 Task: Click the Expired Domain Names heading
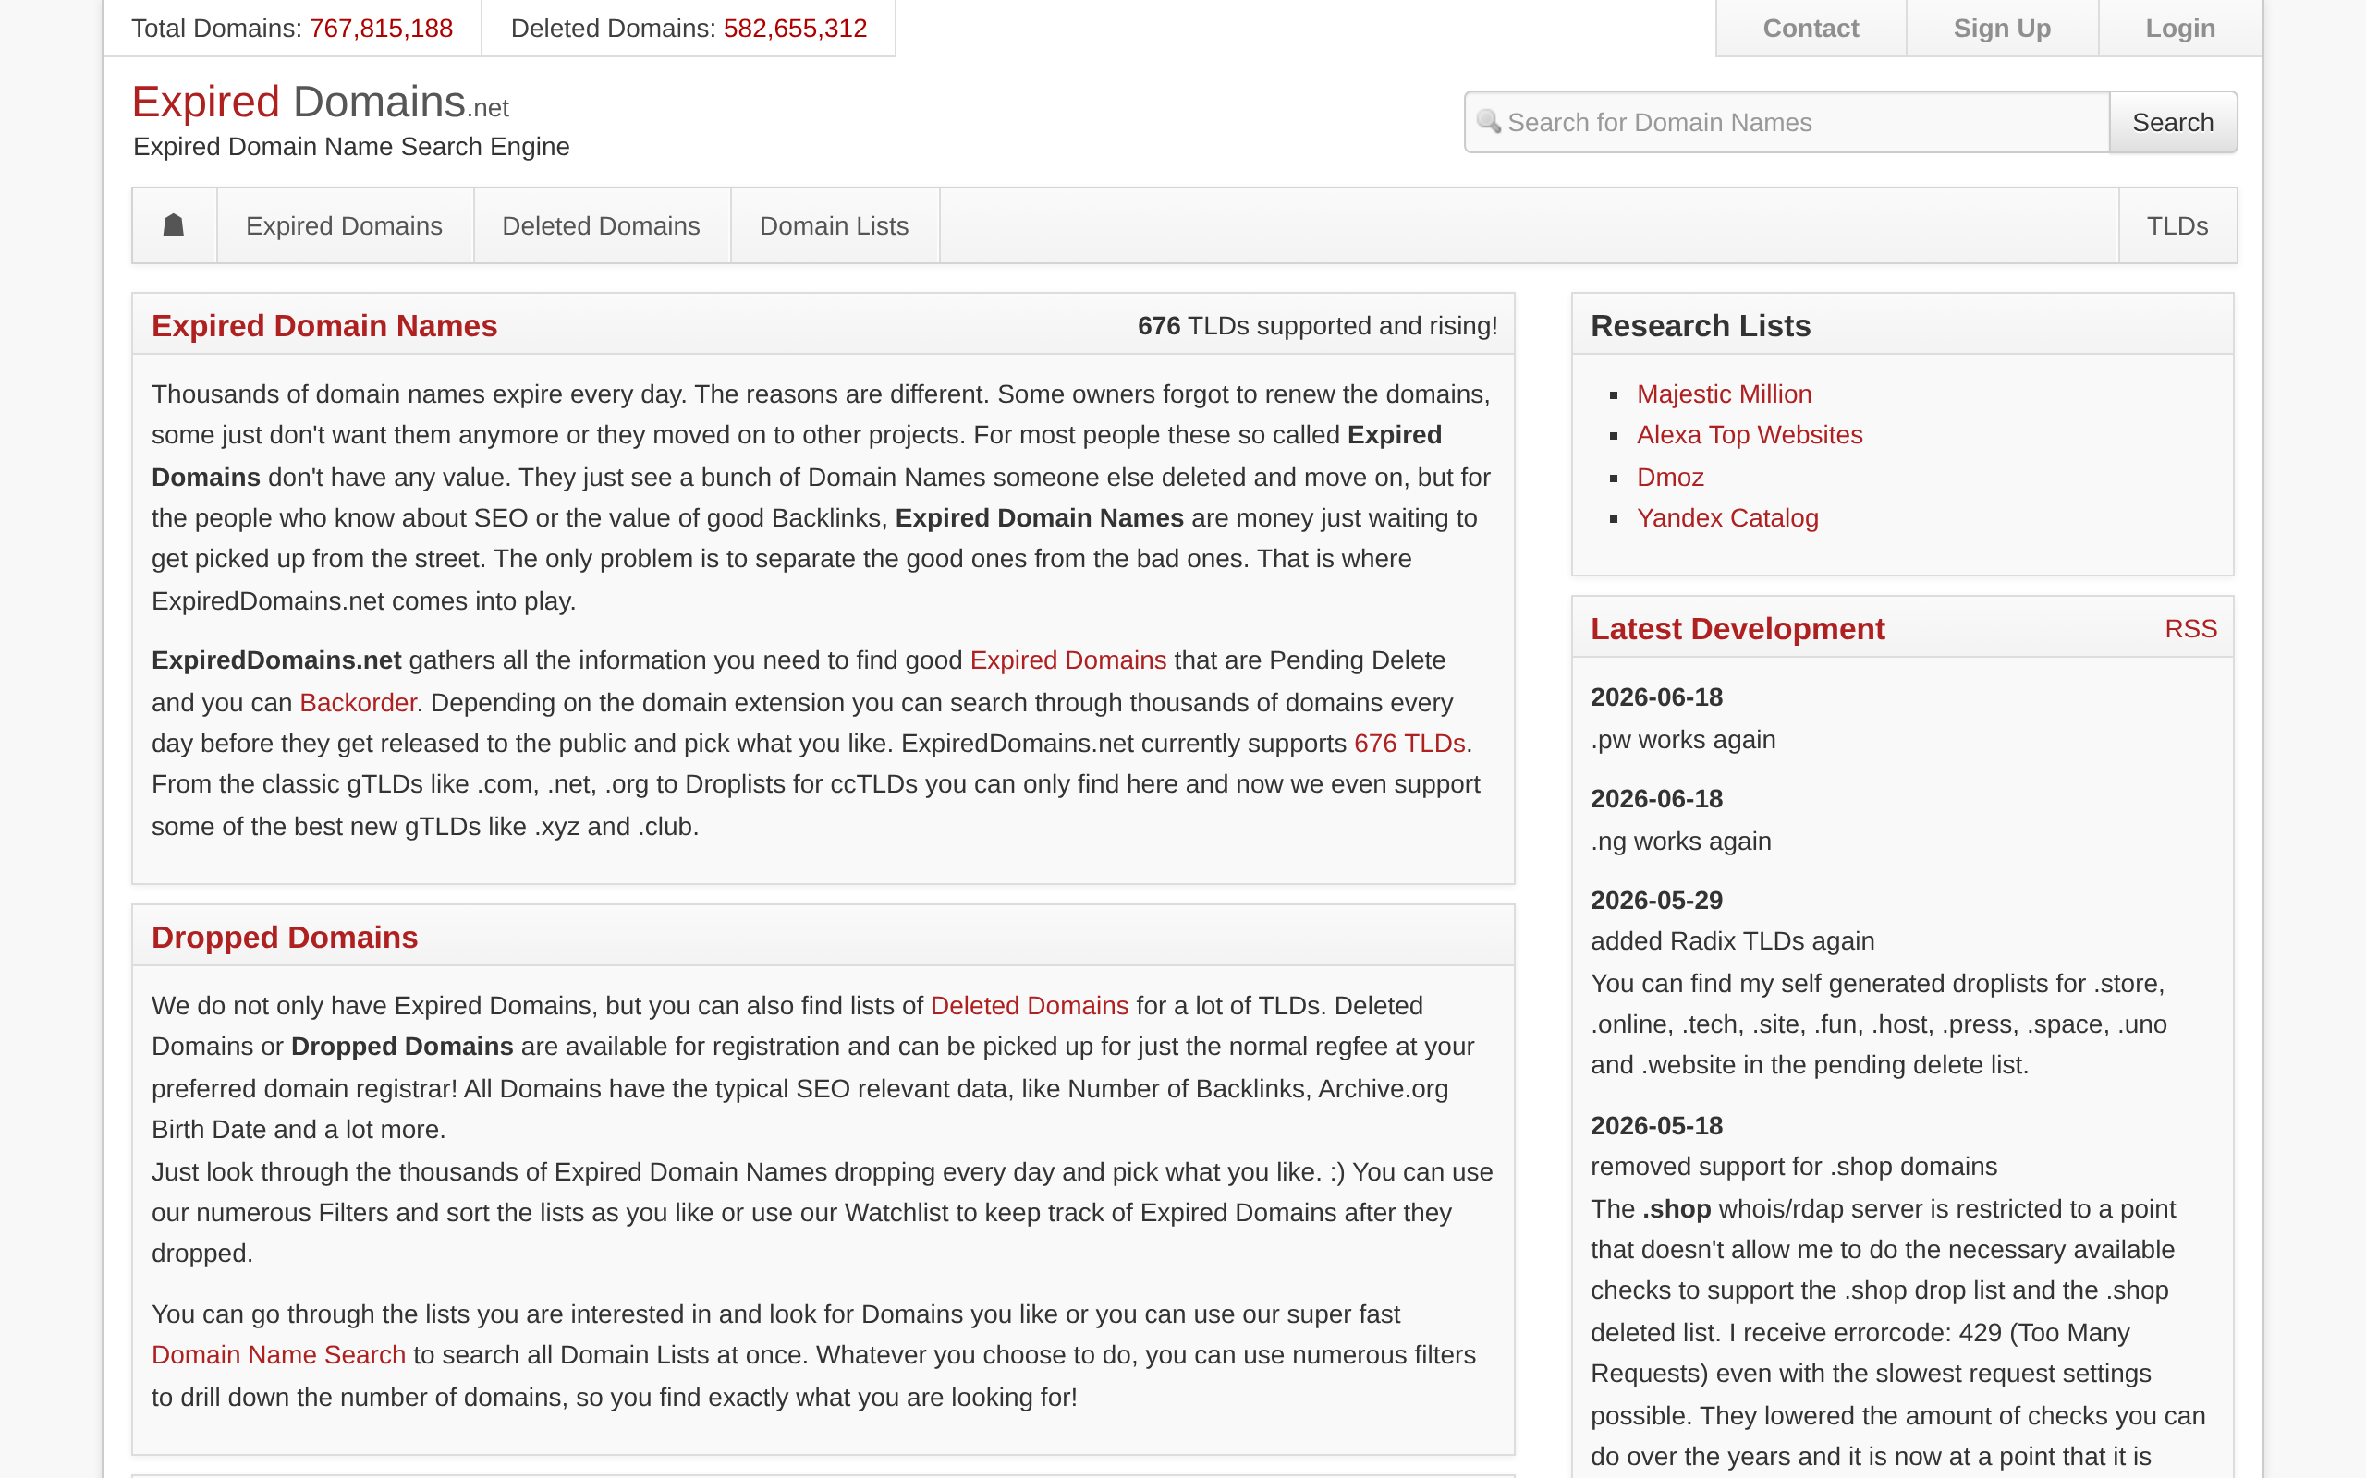click(x=324, y=325)
